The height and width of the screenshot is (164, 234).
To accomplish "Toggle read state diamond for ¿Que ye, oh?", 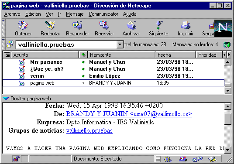I will tap(83, 69).
